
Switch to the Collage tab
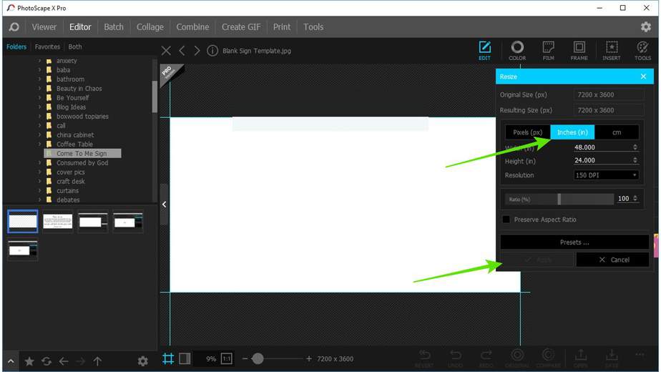150,27
